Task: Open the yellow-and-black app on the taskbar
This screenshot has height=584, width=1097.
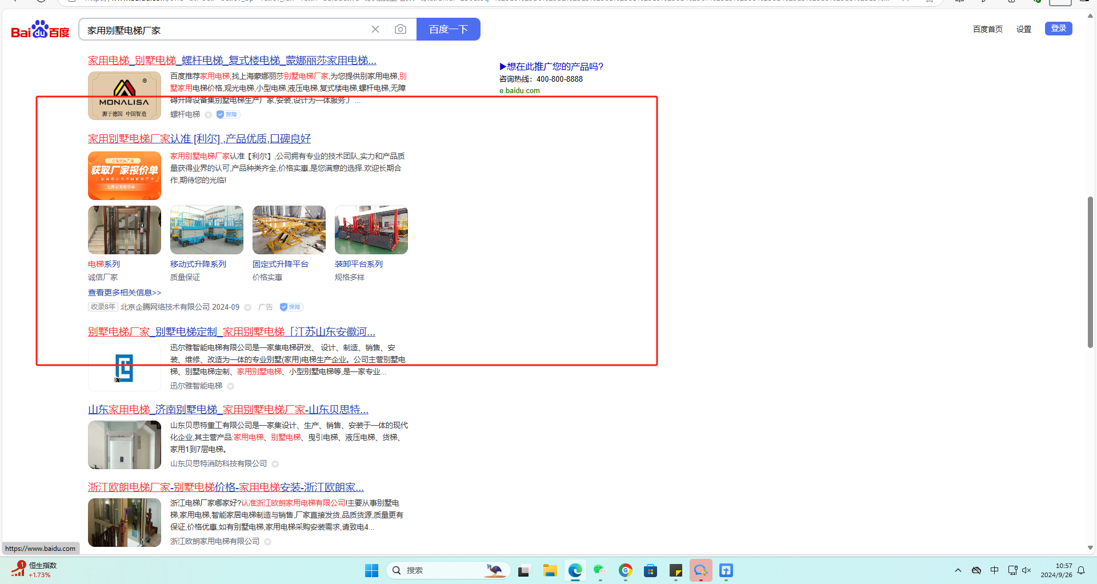Action: 675,570
